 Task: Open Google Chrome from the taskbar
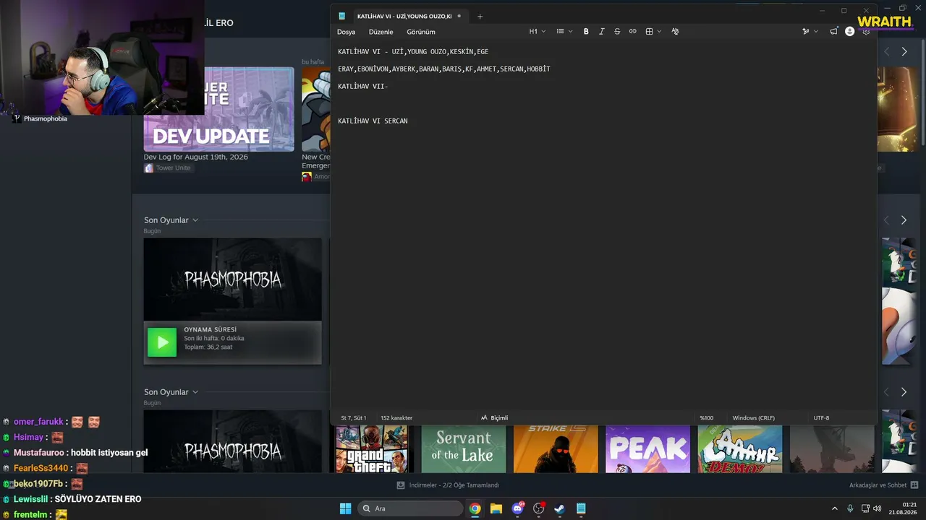click(x=475, y=508)
